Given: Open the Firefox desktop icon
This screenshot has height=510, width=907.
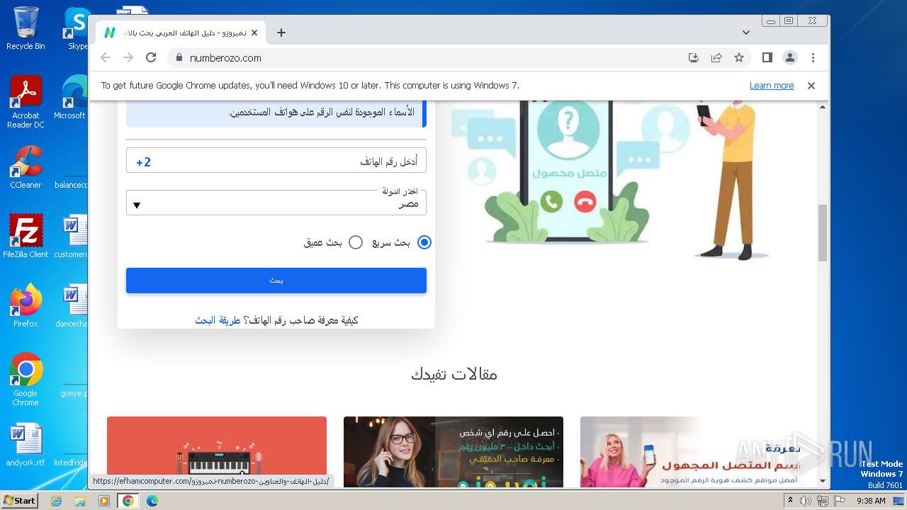Looking at the screenshot, I should pos(26,306).
